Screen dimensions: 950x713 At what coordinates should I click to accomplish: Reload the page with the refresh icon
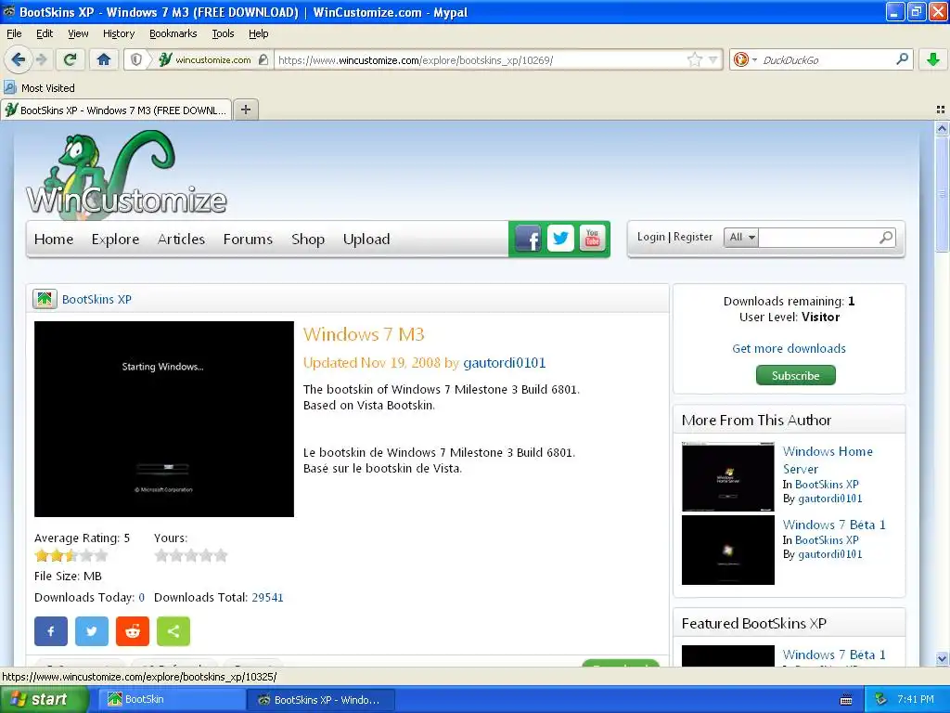[71, 59]
